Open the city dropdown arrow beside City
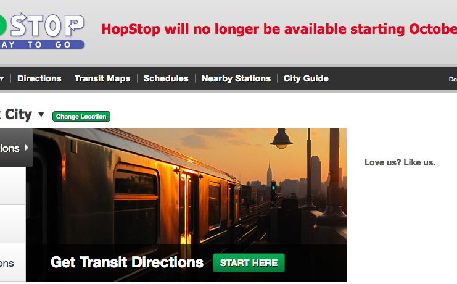 pos(41,115)
